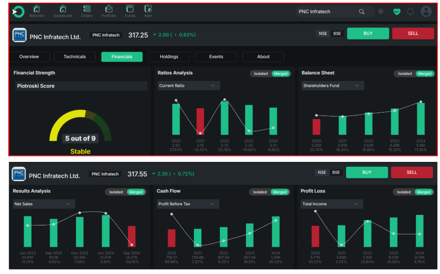Click the PNC Infratech search field
Image resolution: width=440 pixels, height=274 pixels.
pyautogui.click(x=335, y=12)
